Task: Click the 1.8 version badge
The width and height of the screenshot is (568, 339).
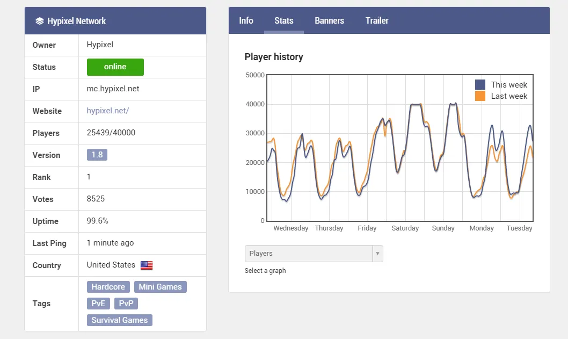Action: (97, 155)
